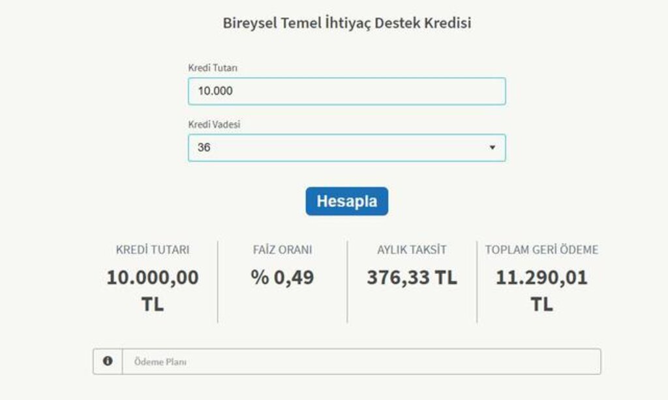Screen dimensions: 668x400
Task: Click the 10.000 text in amount field
Action: [x=215, y=91]
